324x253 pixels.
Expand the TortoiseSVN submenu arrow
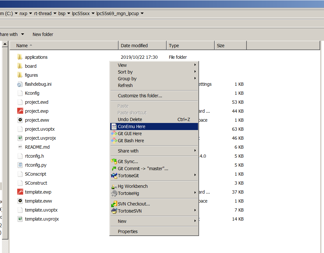tap(195, 211)
